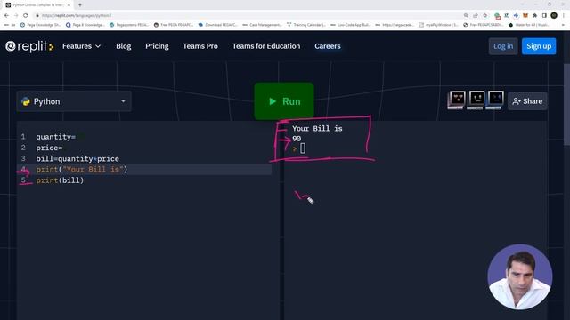
Task: Click the address bar URL
Action: [x=77, y=16]
